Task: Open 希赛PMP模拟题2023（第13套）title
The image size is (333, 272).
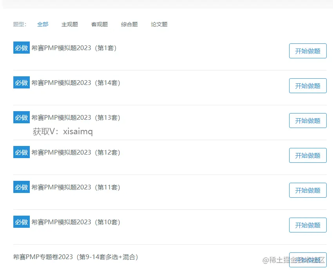Action: pos(76,117)
